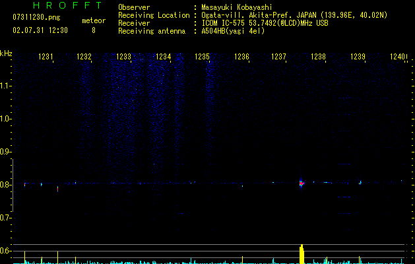415x264 pixels.
Task: Click the 0.6 frequency axis label
Action: pyautogui.click(x=5, y=251)
